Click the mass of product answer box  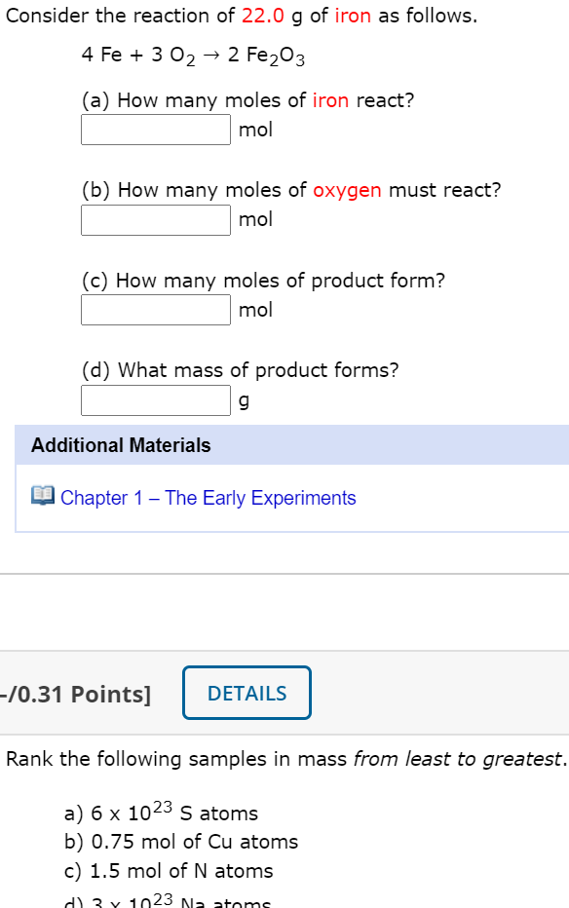click(154, 399)
